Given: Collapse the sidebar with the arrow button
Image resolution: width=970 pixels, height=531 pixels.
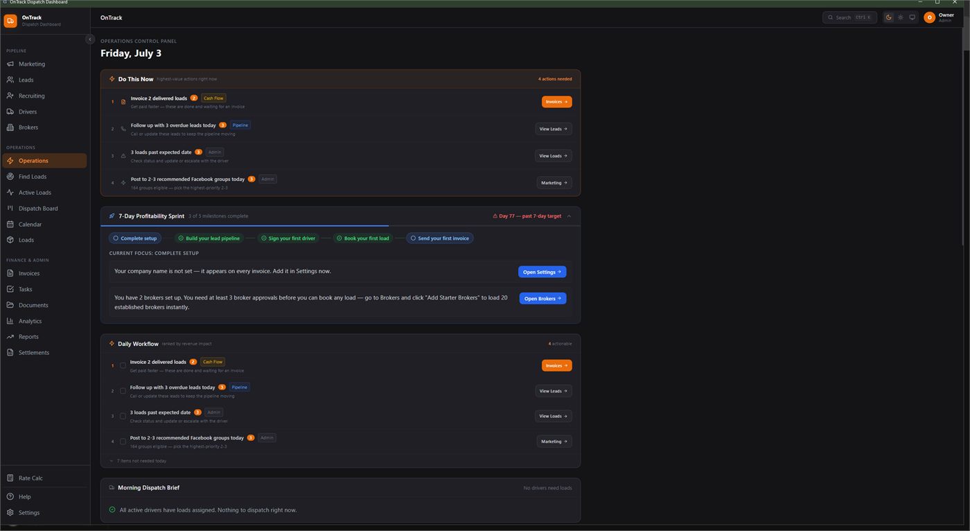Looking at the screenshot, I should pyautogui.click(x=90, y=40).
